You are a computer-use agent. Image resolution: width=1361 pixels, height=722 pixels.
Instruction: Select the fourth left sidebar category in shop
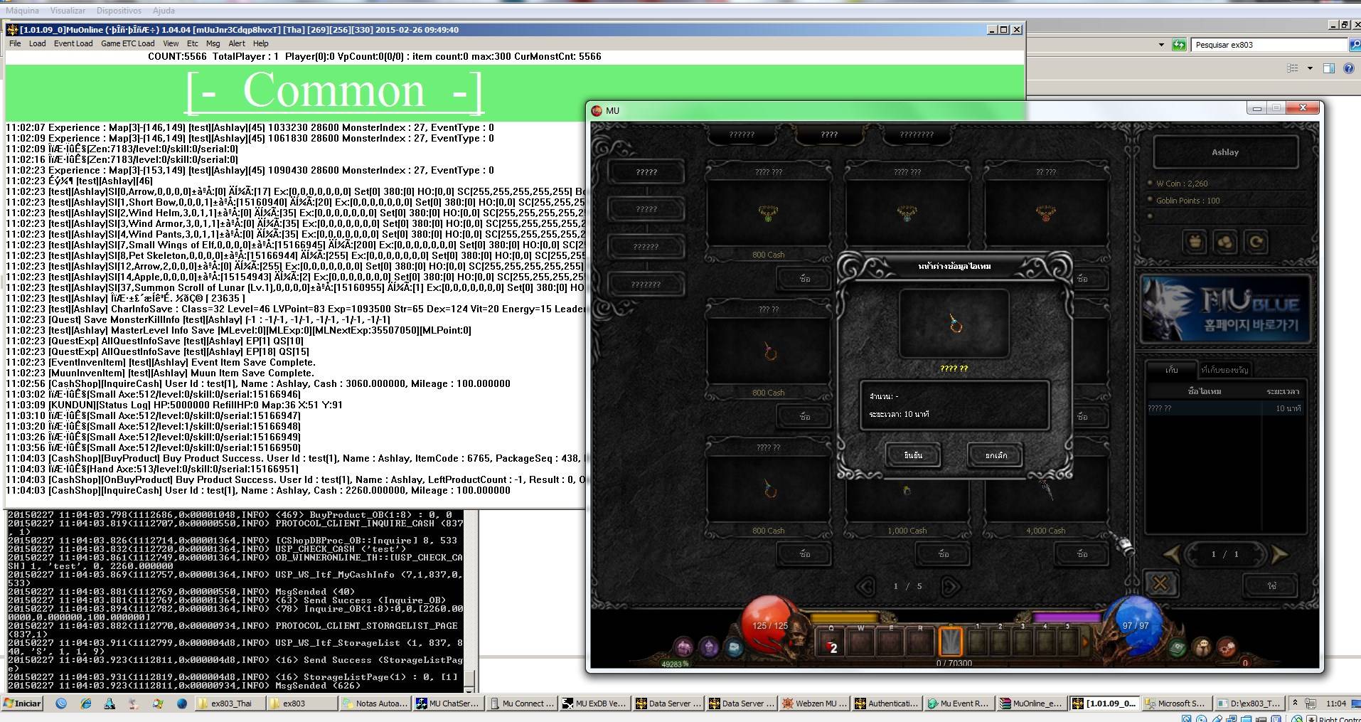[x=646, y=285]
